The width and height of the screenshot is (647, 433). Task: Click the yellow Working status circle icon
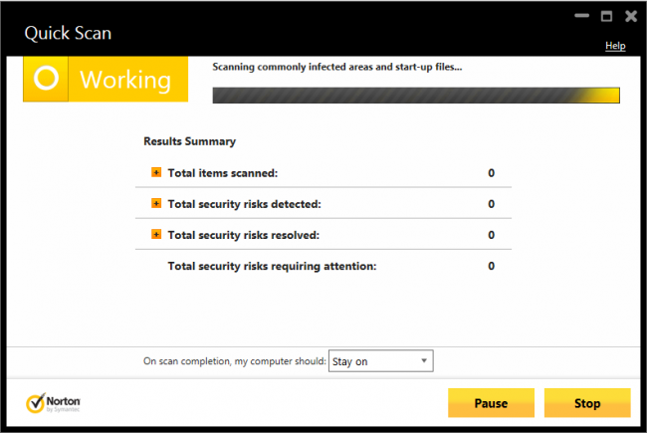point(46,79)
